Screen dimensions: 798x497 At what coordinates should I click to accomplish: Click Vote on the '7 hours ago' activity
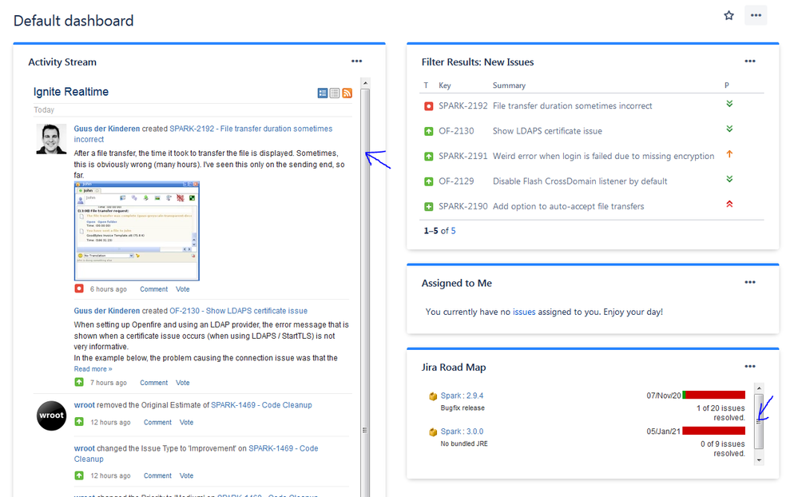[183, 383]
